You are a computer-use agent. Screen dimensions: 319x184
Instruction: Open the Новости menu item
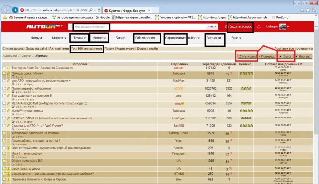[99, 38]
